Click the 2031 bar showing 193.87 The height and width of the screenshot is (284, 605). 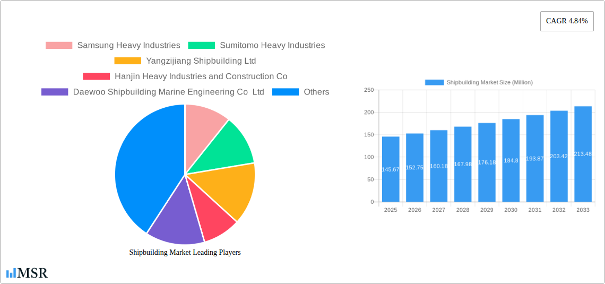point(535,158)
